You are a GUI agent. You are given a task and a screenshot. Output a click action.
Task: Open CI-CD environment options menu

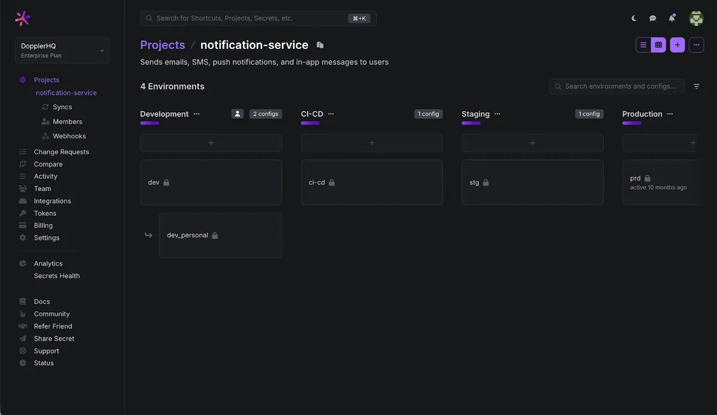(331, 114)
